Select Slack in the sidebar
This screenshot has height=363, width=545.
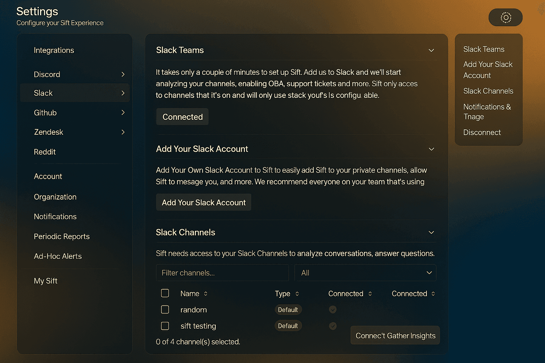point(75,93)
